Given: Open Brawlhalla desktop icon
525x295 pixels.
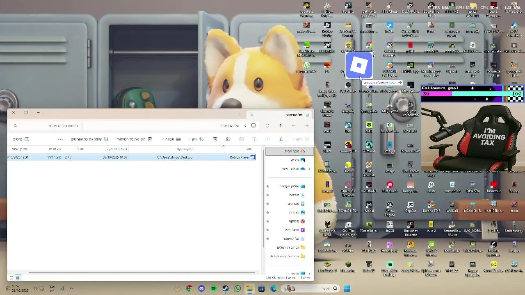Looking at the screenshot, I should coord(452,247).
